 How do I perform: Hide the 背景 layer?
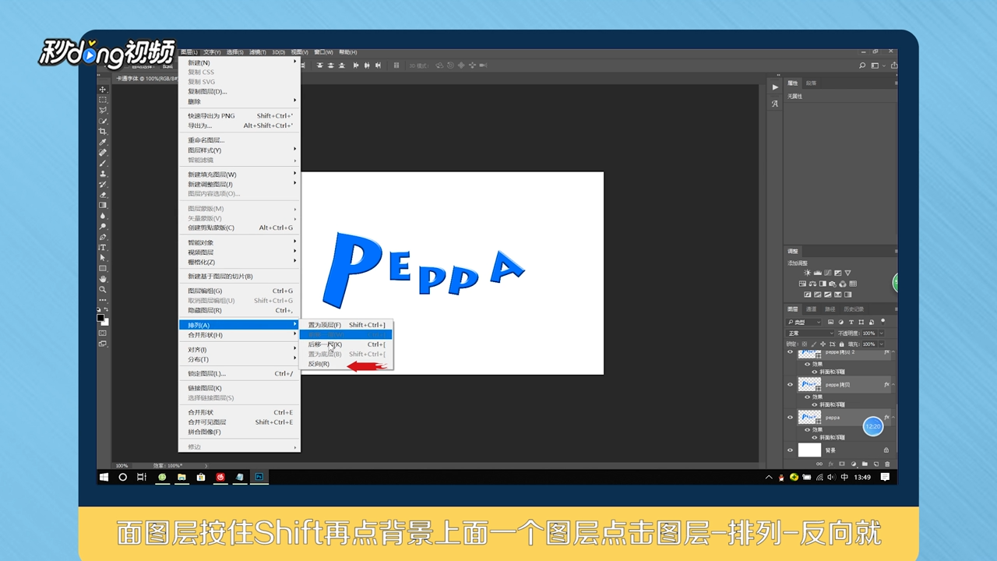click(x=790, y=450)
